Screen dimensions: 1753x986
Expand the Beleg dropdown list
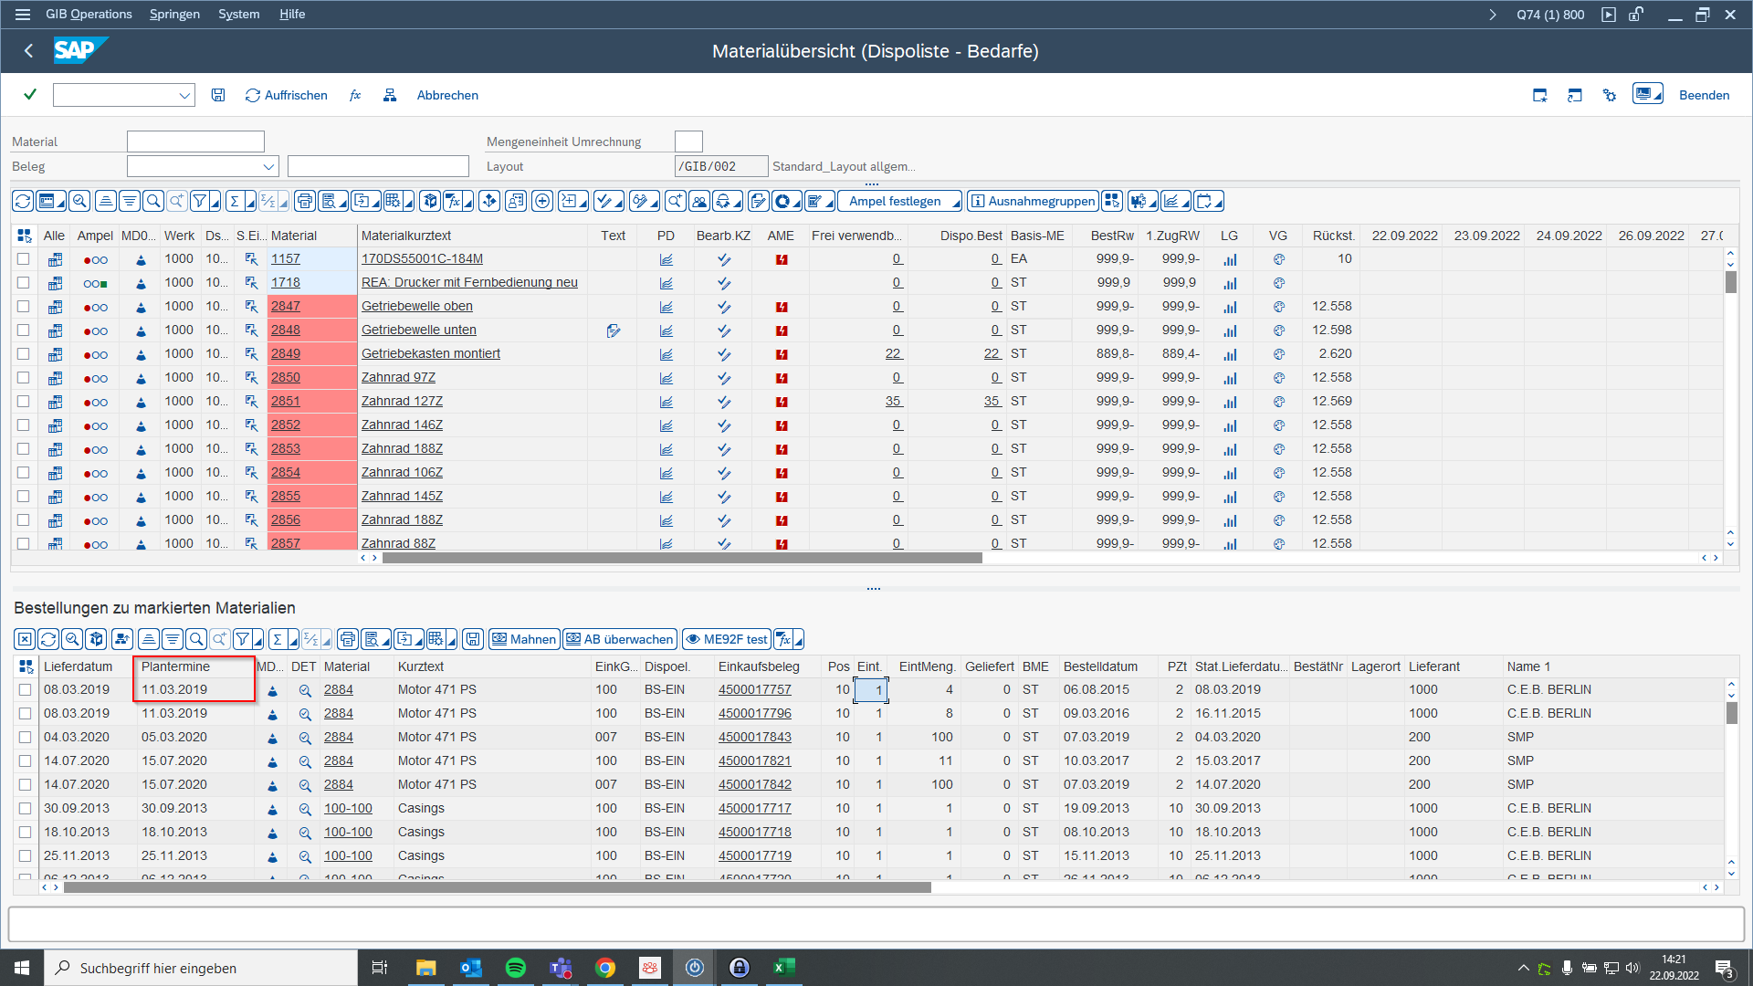(x=268, y=166)
